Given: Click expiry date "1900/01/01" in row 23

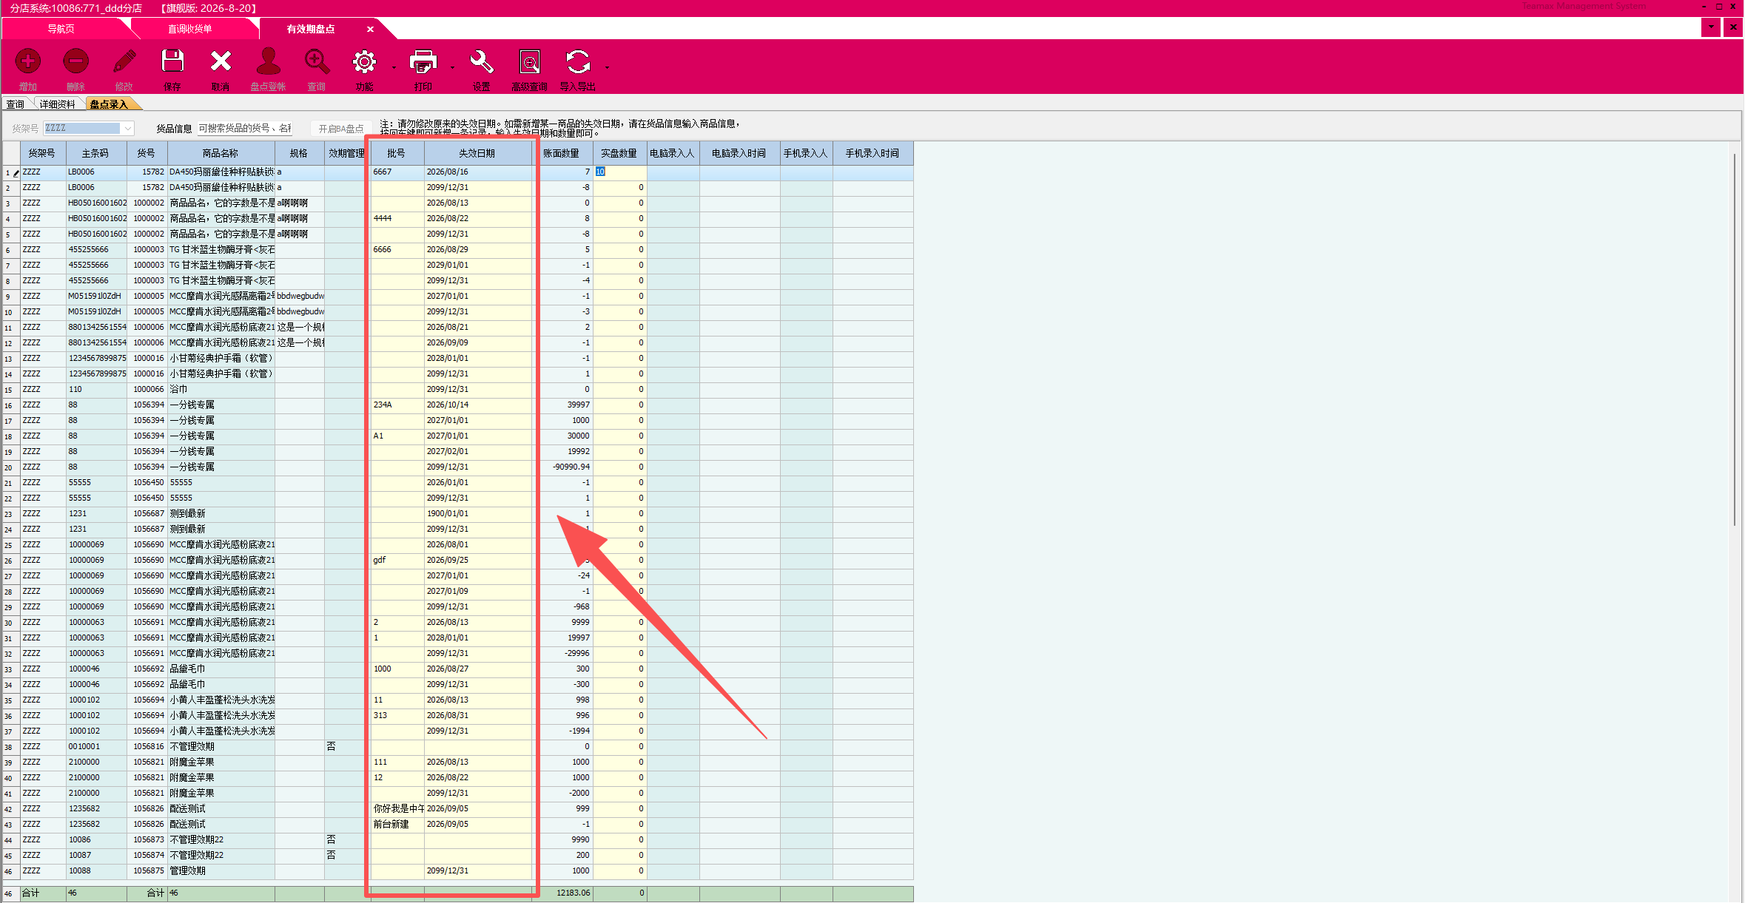Looking at the screenshot, I should click(x=478, y=514).
